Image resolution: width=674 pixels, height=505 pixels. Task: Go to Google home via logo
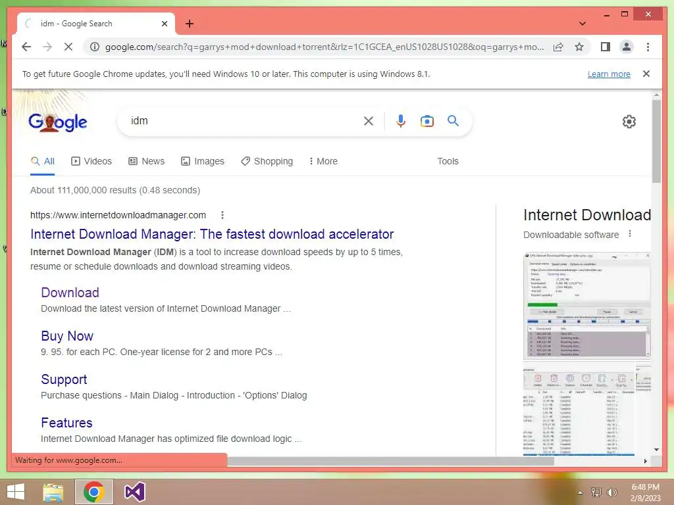pyautogui.click(x=58, y=122)
